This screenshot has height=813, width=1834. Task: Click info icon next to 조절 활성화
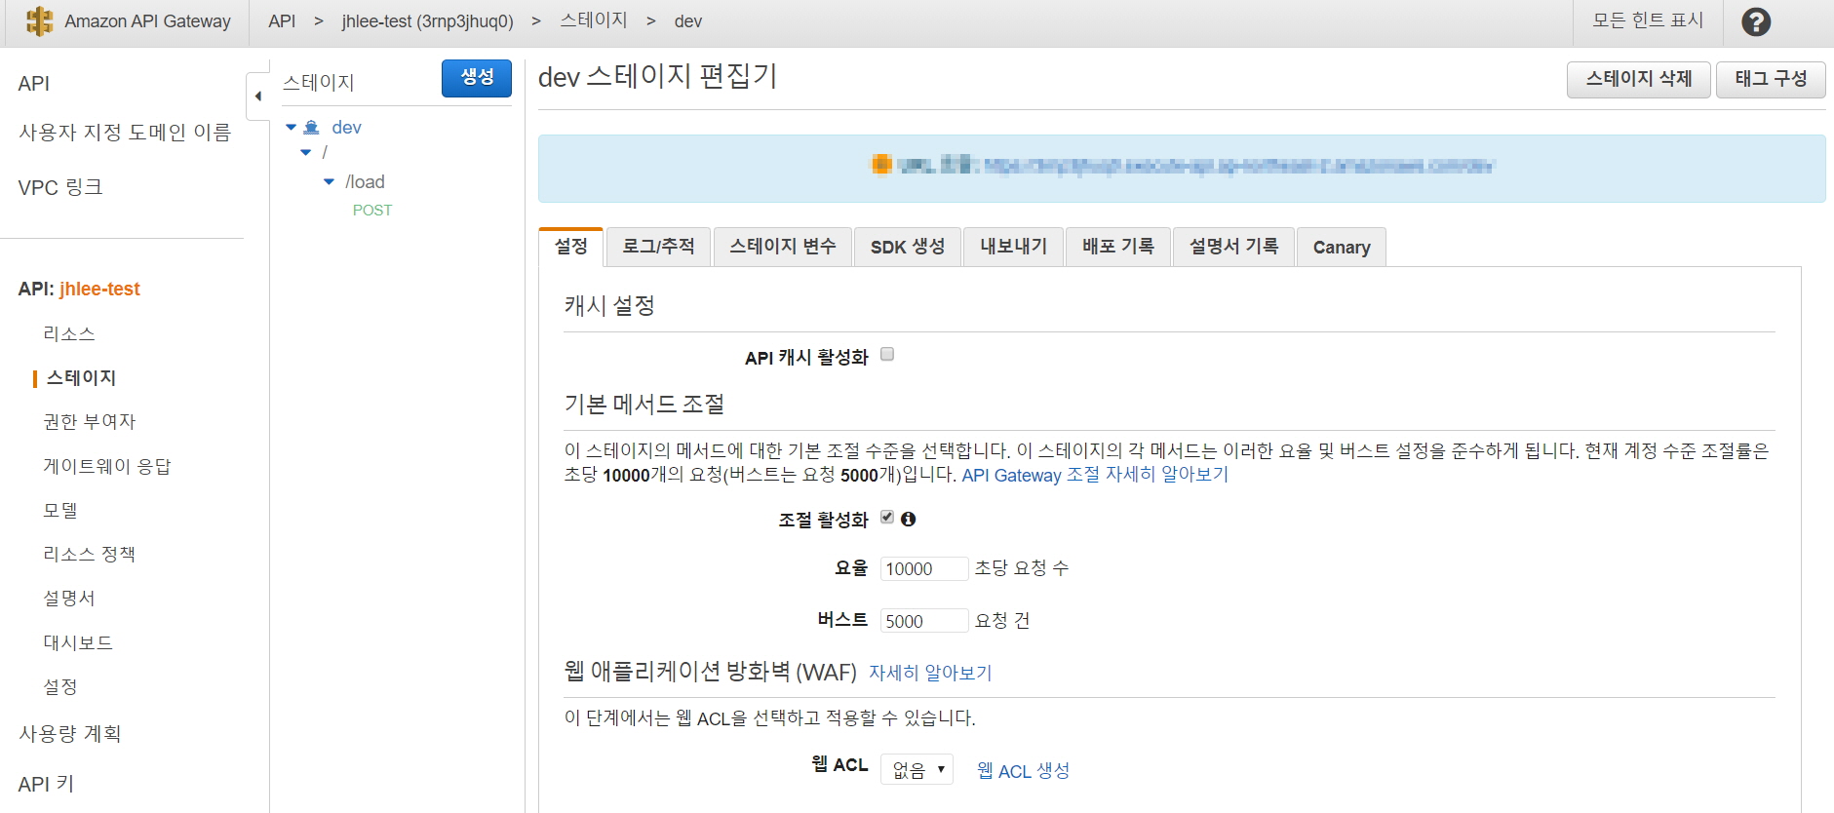click(909, 520)
